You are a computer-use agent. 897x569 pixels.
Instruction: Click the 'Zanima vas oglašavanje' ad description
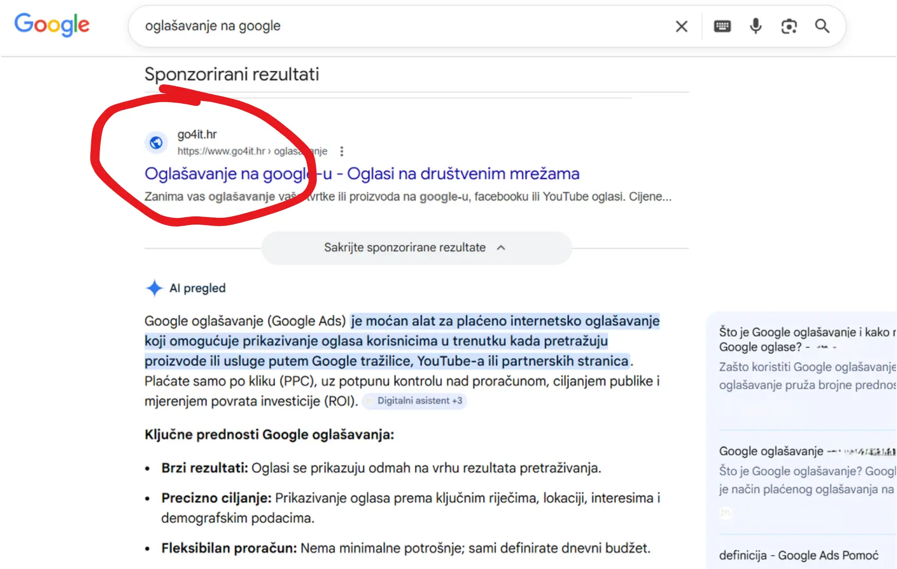[x=408, y=196]
